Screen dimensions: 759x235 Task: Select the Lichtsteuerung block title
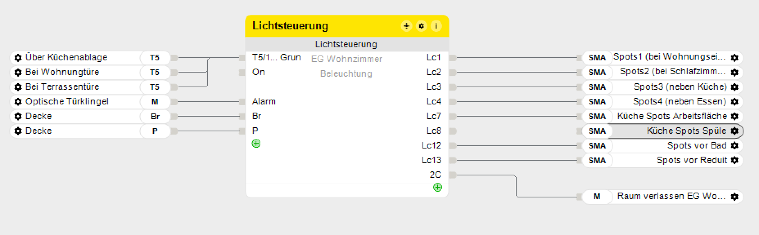click(291, 26)
